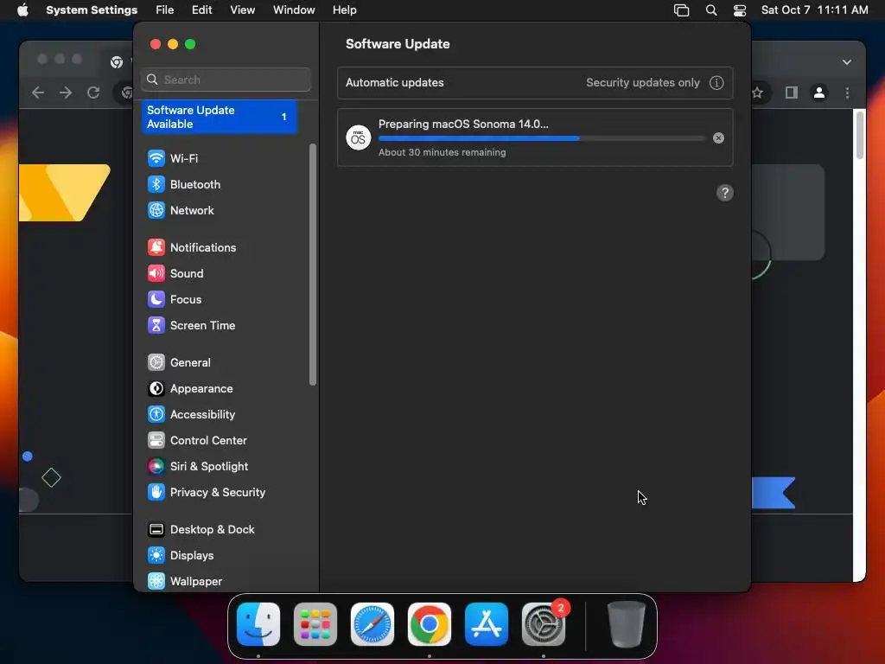The height and width of the screenshot is (664, 885).
Task: Open Chrome profile button
Action: 819,93
